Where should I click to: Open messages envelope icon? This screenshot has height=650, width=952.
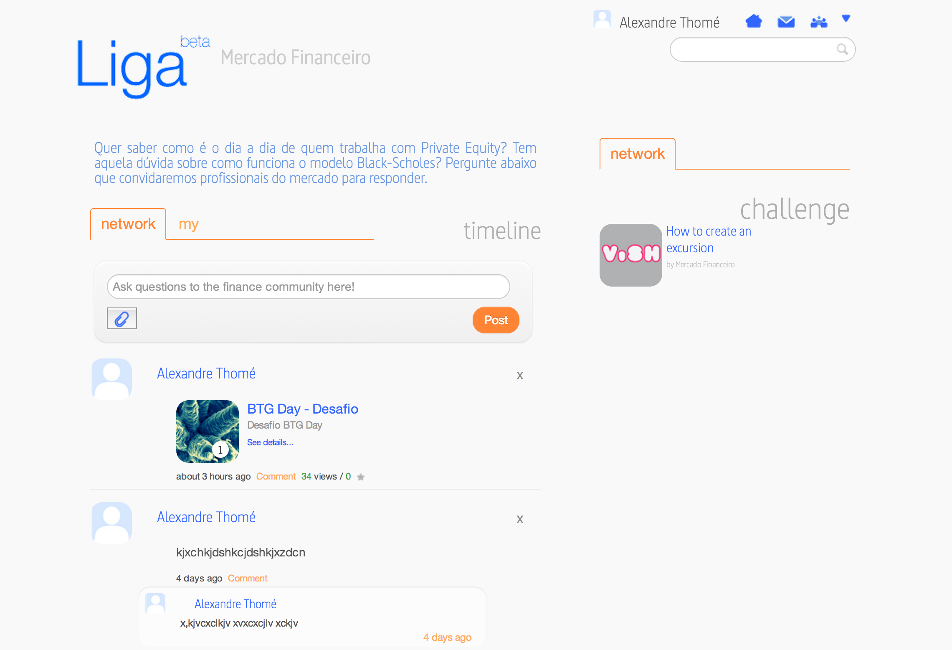786,21
